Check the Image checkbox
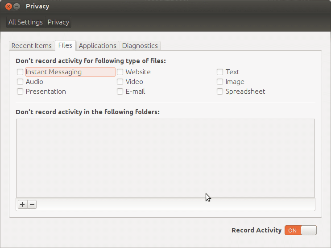Screen dimensions: 331x248 [x=220, y=82]
